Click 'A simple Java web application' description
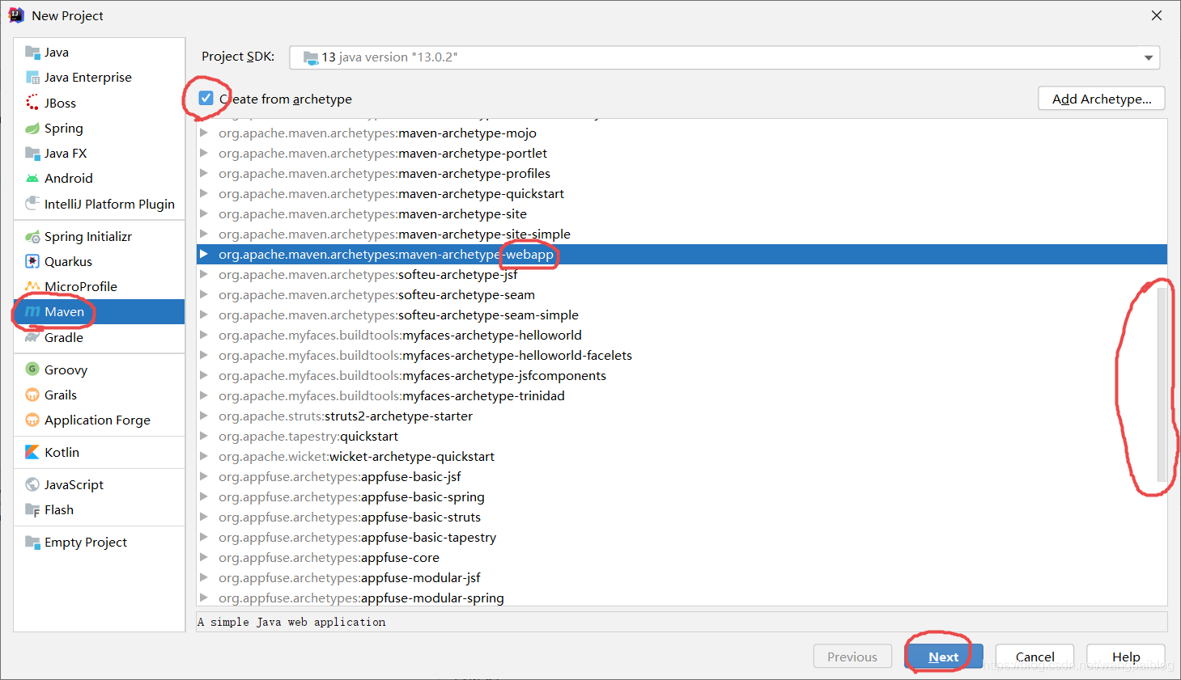This screenshot has height=680, width=1181. (291, 622)
